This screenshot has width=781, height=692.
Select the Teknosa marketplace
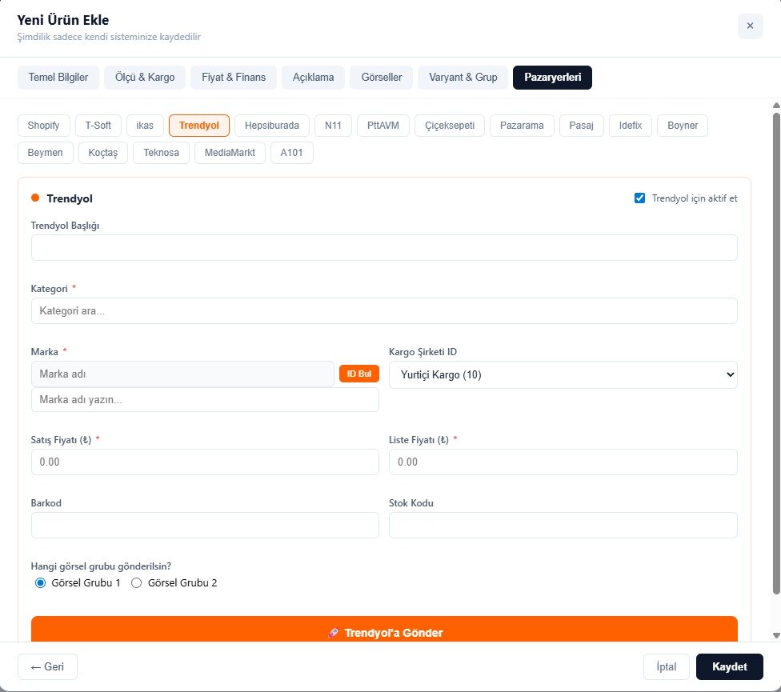click(x=162, y=153)
